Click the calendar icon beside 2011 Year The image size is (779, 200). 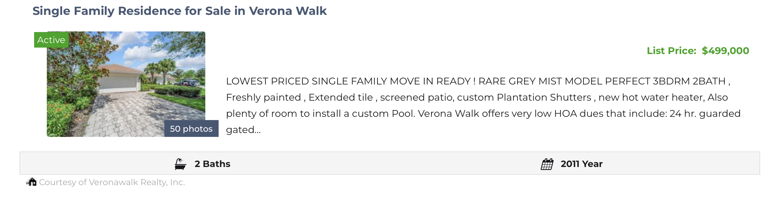click(547, 164)
